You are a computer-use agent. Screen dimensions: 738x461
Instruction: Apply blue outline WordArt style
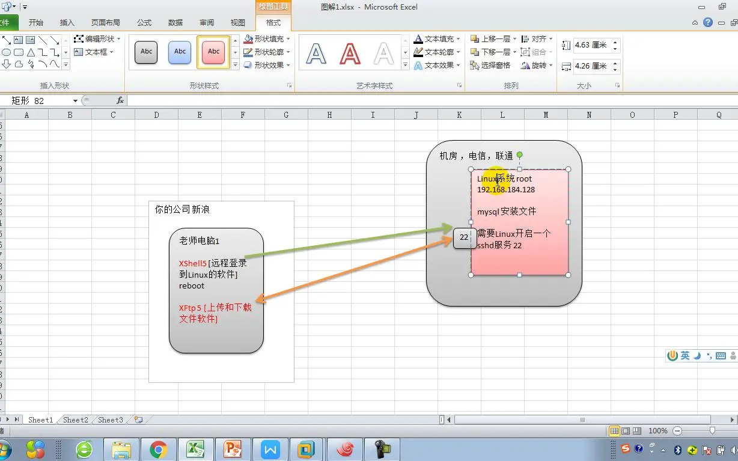316,53
